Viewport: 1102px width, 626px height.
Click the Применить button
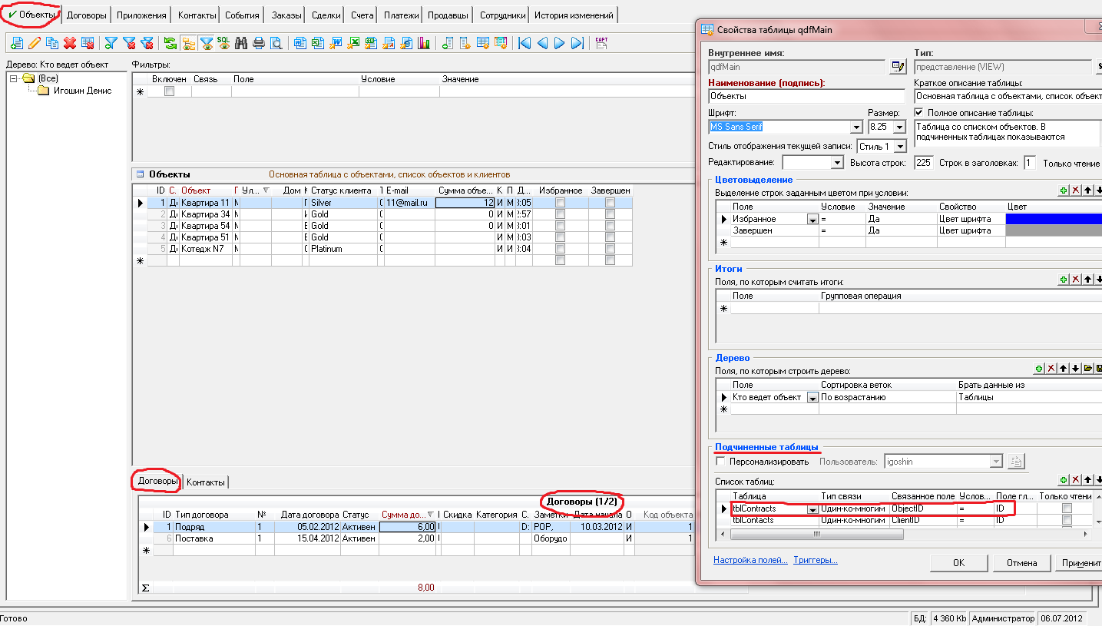pyautogui.click(x=1080, y=563)
